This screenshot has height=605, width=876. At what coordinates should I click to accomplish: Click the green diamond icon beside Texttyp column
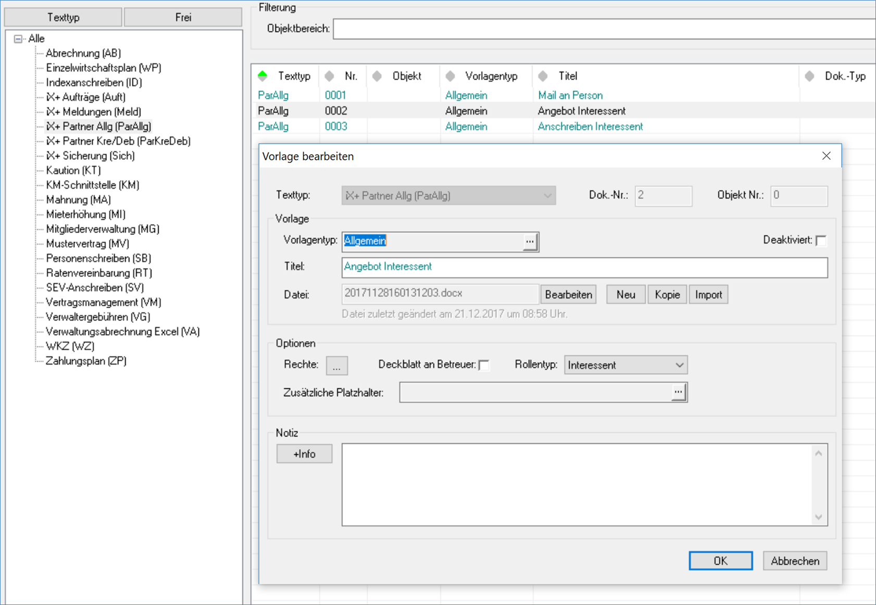pyautogui.click(x=263, y=76)
